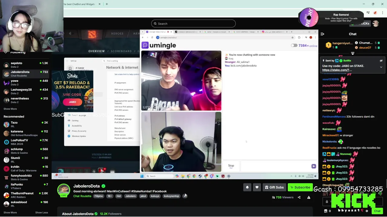Toggle the Umingle dark mode switch
The width and height of the screenshot is (387, 217).
[294, 46]
